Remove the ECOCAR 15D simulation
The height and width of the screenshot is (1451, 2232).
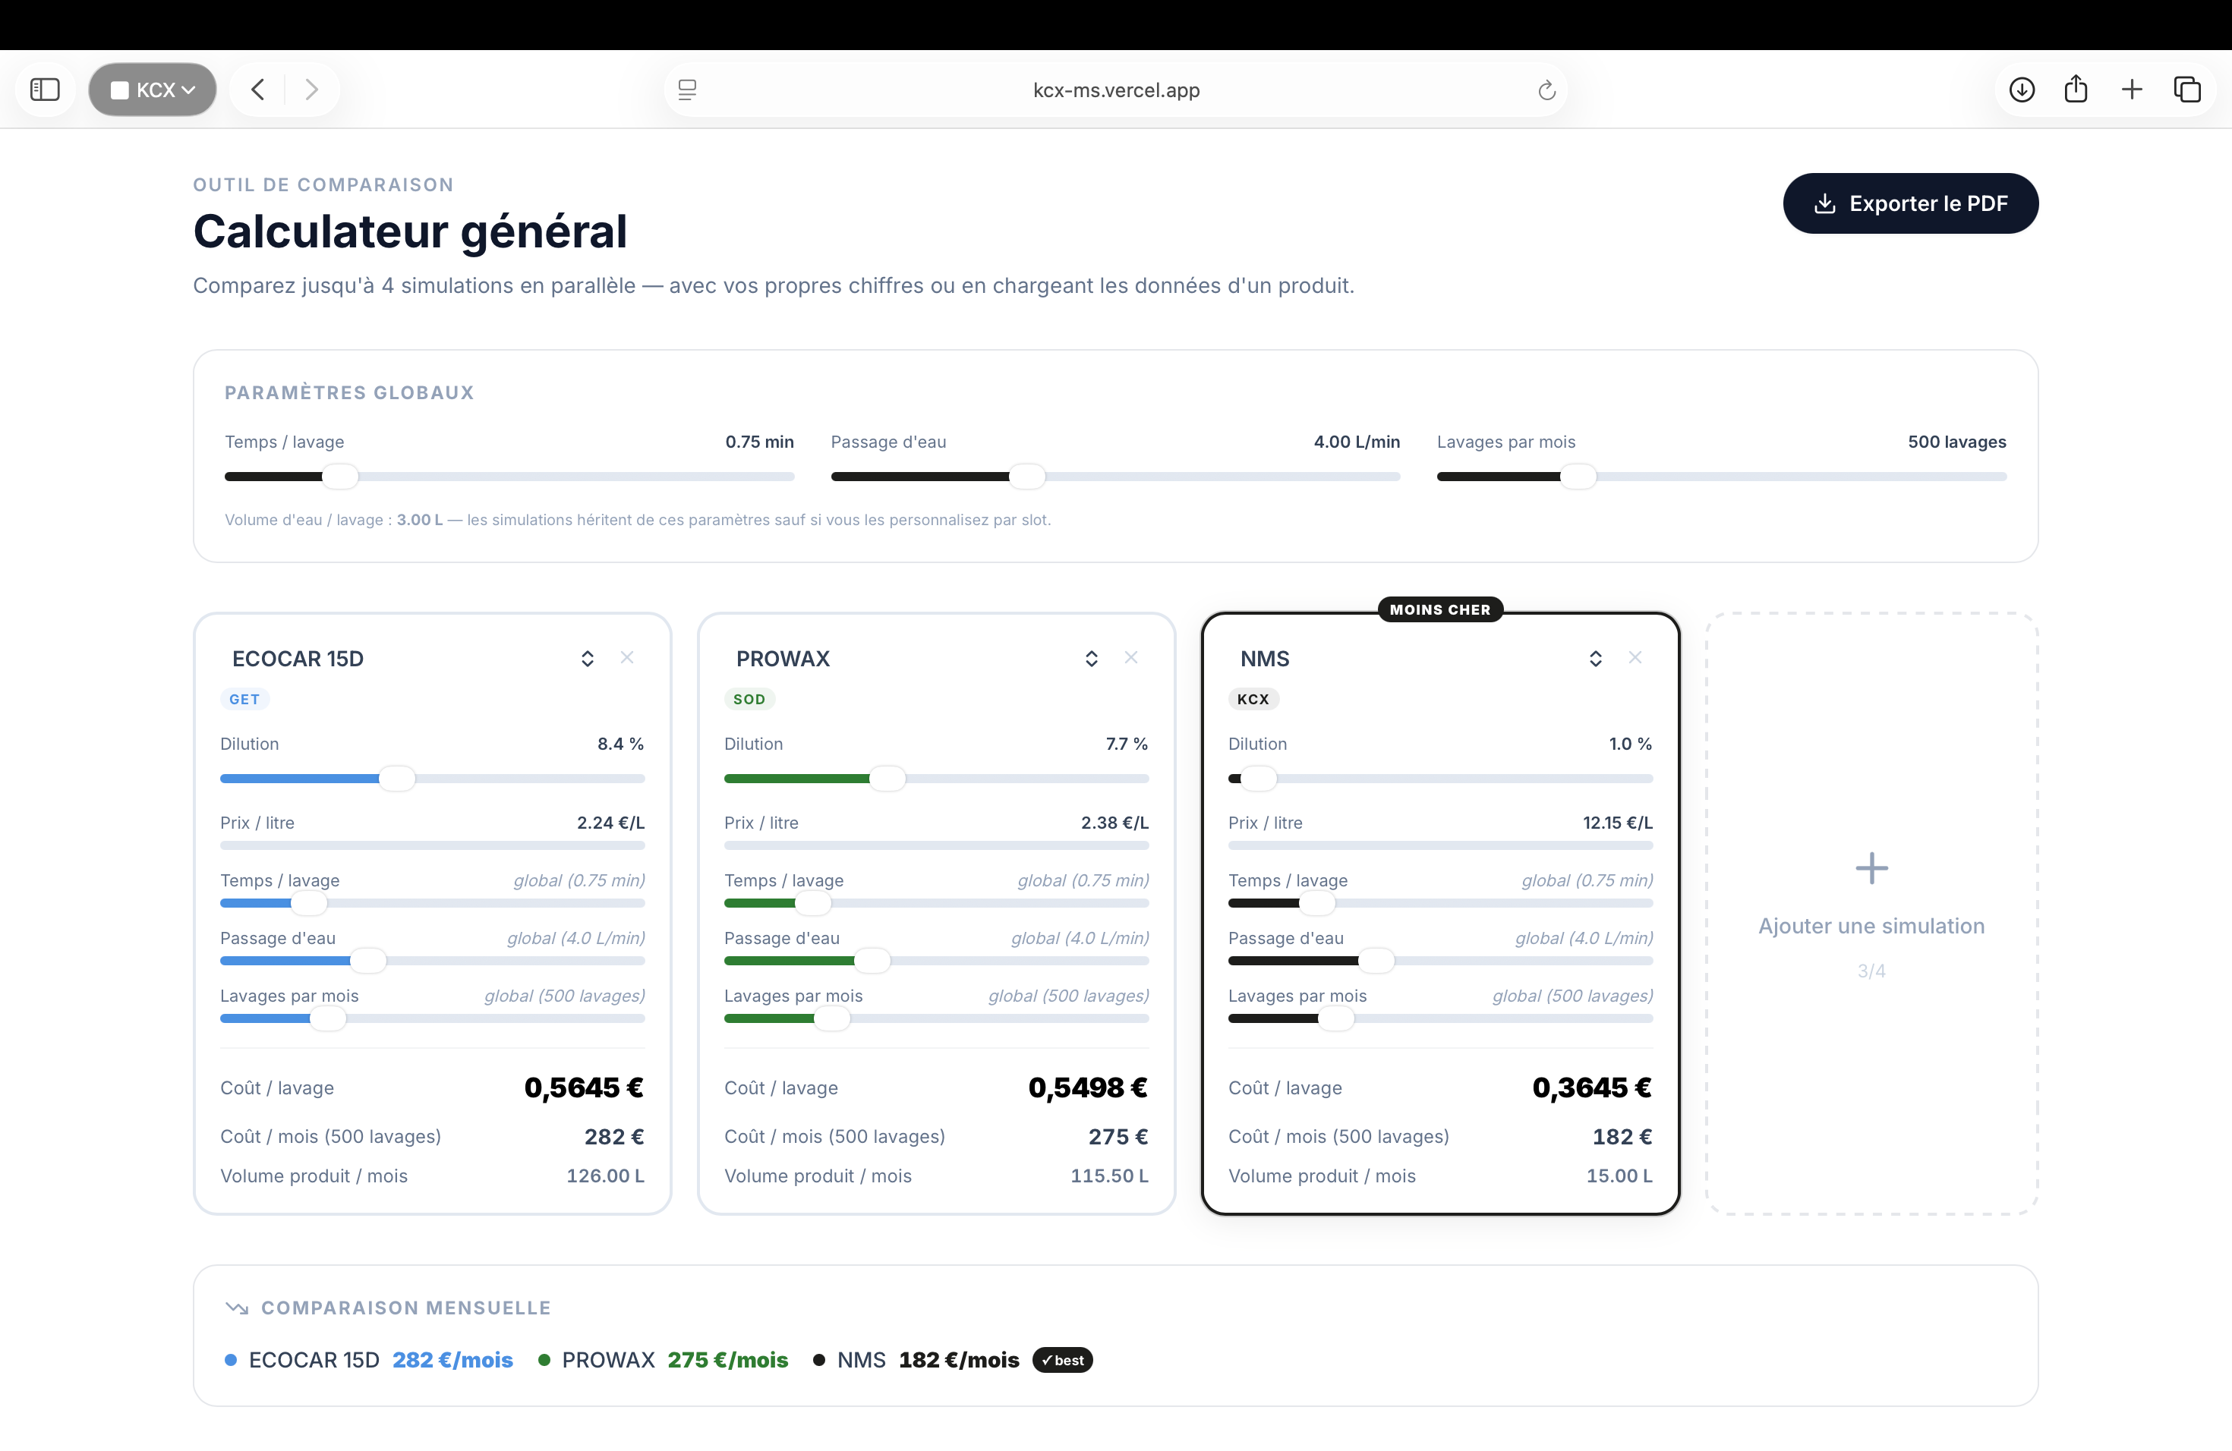click(627, 658)
